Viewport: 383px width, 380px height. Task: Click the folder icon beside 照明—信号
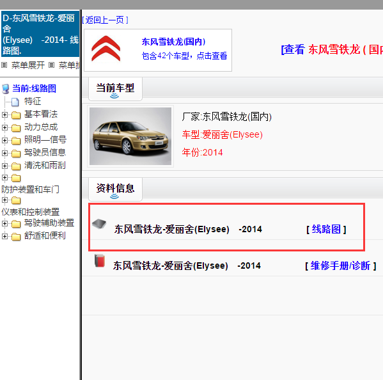16,140
